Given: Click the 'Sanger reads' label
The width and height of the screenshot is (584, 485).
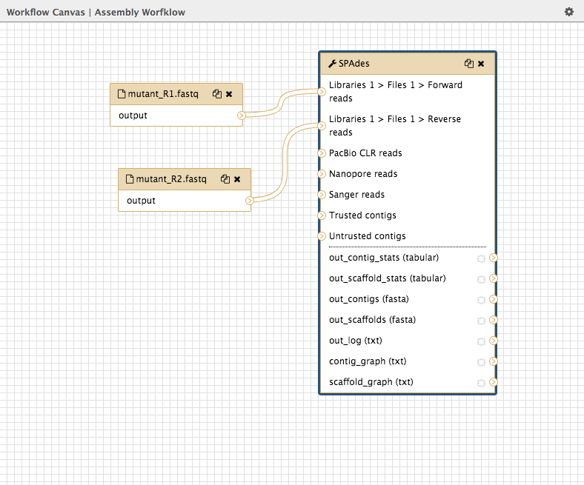Looking at the screenshot, I should pyautogui.click(x=356, y=195).
